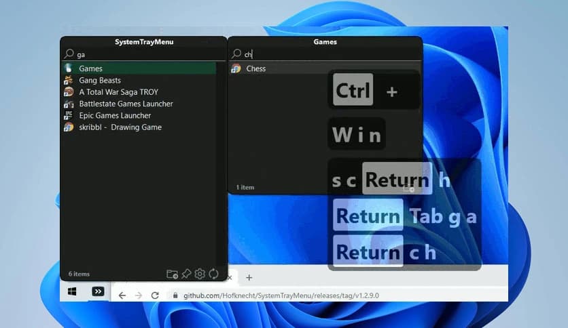Click the '6 items' status text
The height and width of the screenshot is (328, 568).
point(79,274)
